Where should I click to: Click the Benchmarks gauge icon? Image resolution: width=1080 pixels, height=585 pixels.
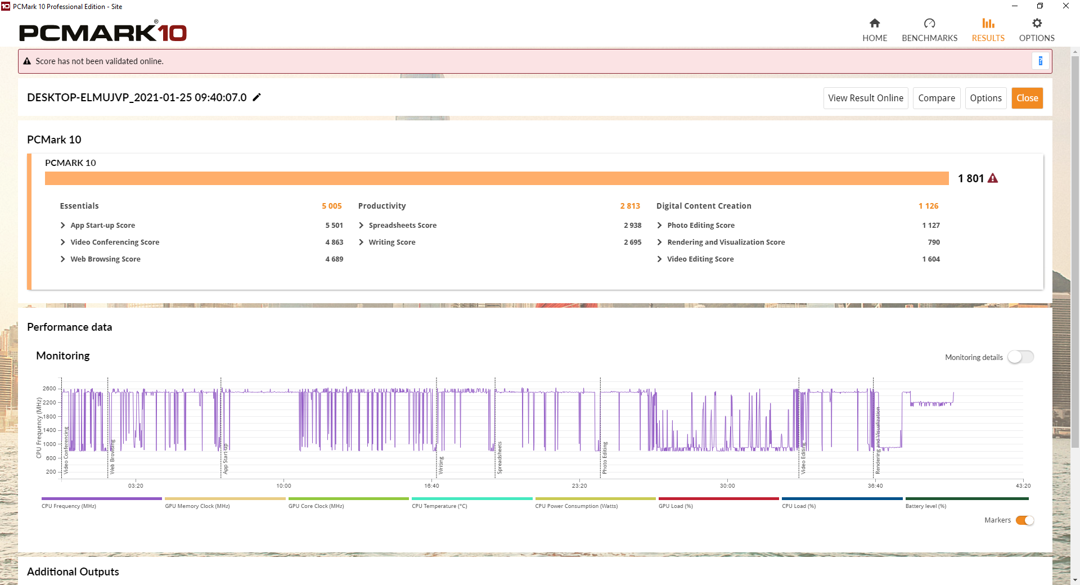[929, 23]
